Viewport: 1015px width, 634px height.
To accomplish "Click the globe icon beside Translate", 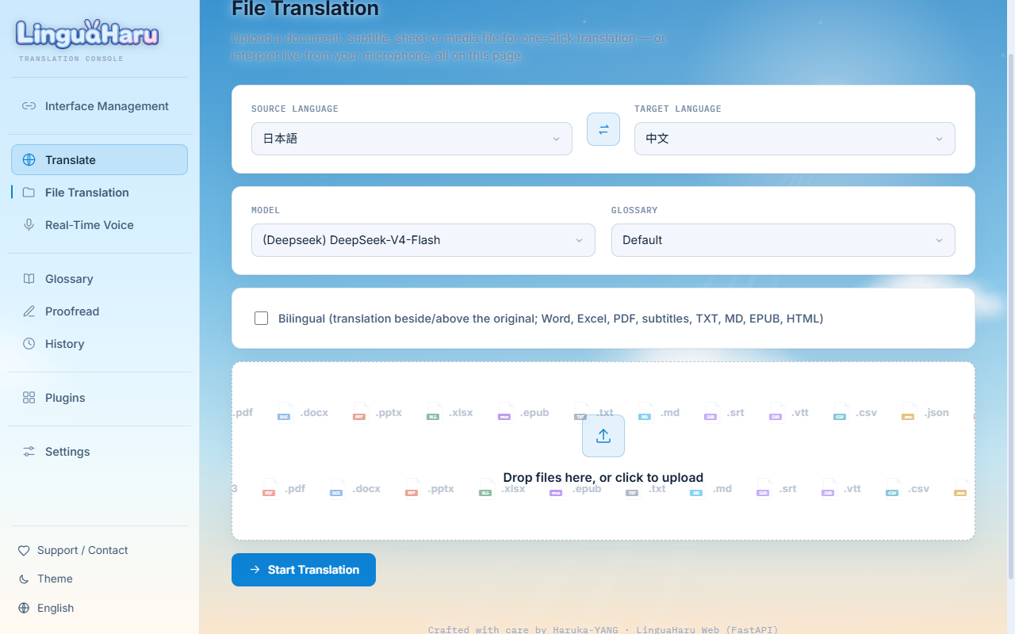I will pyautogui.click(x=29, y=160).
